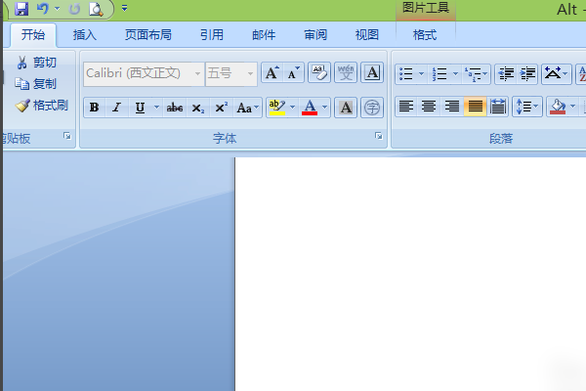
Task: Click the Redo icon in quick access
Action: [74, 9]
